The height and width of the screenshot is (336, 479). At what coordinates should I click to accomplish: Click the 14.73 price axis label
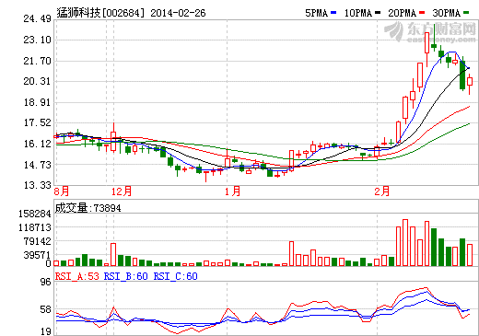[38, 165]
